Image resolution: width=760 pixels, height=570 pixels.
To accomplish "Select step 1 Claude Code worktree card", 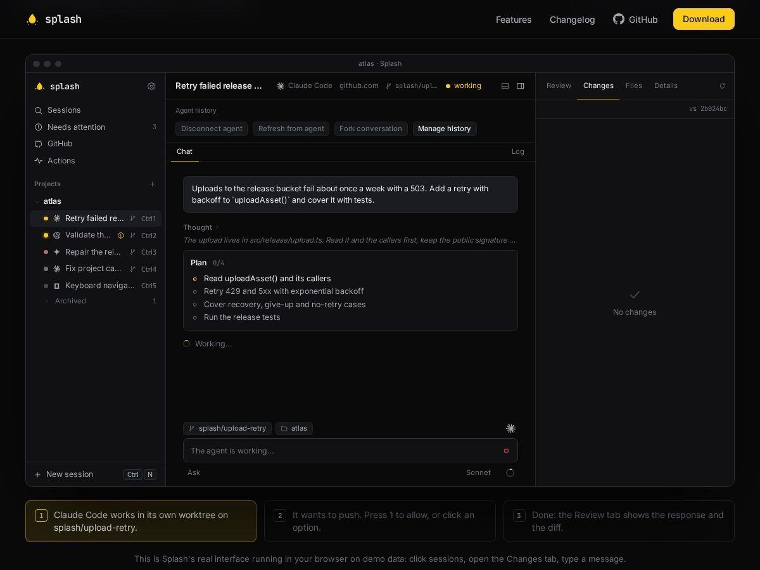I will pyautogui.click(x=141, y=521).
